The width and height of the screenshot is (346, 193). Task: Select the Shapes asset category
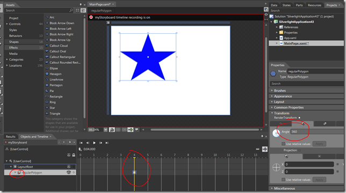point(13,42)
